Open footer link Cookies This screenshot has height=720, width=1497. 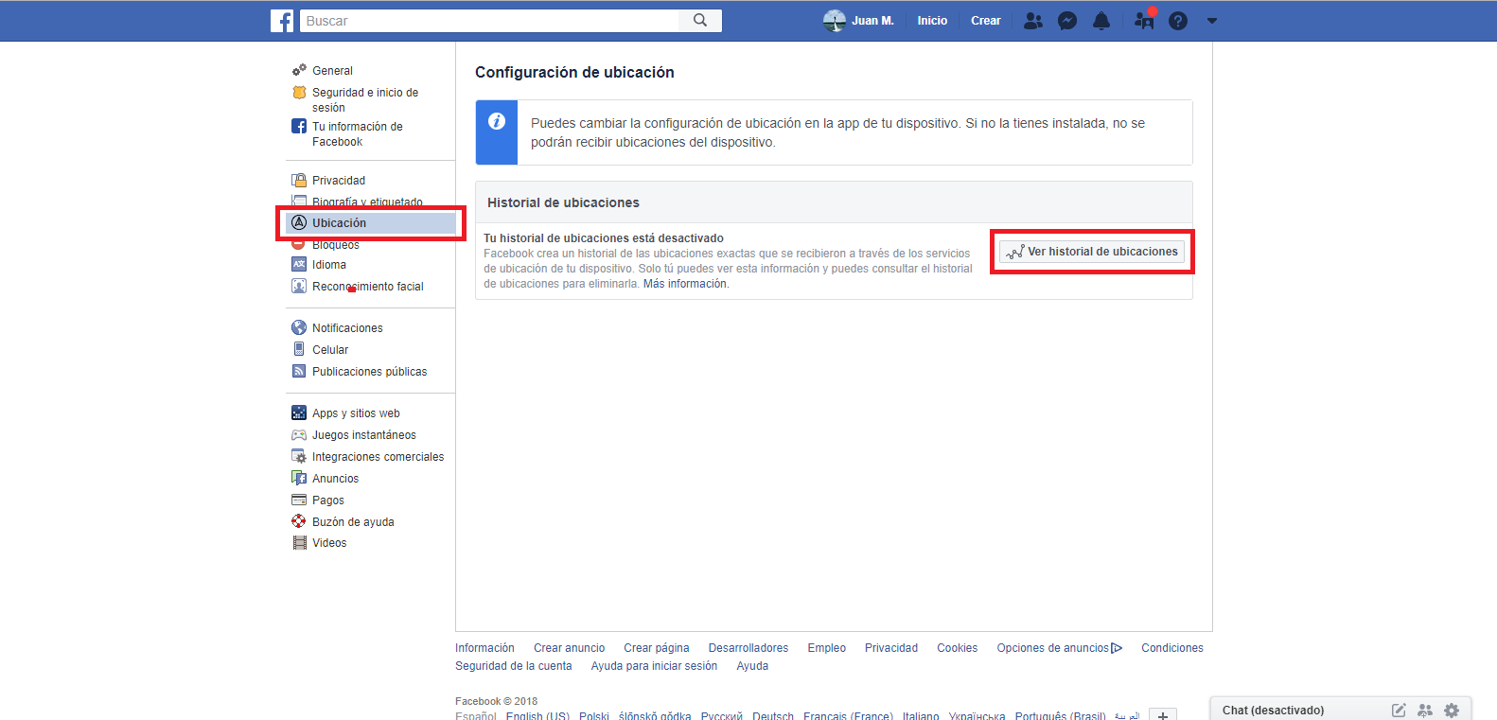(x=957, y=648)
